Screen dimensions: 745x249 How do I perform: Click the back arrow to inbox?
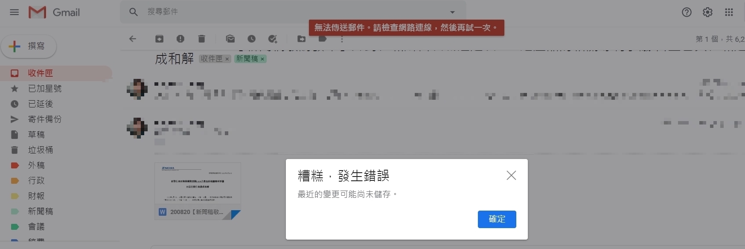point(133,39)
